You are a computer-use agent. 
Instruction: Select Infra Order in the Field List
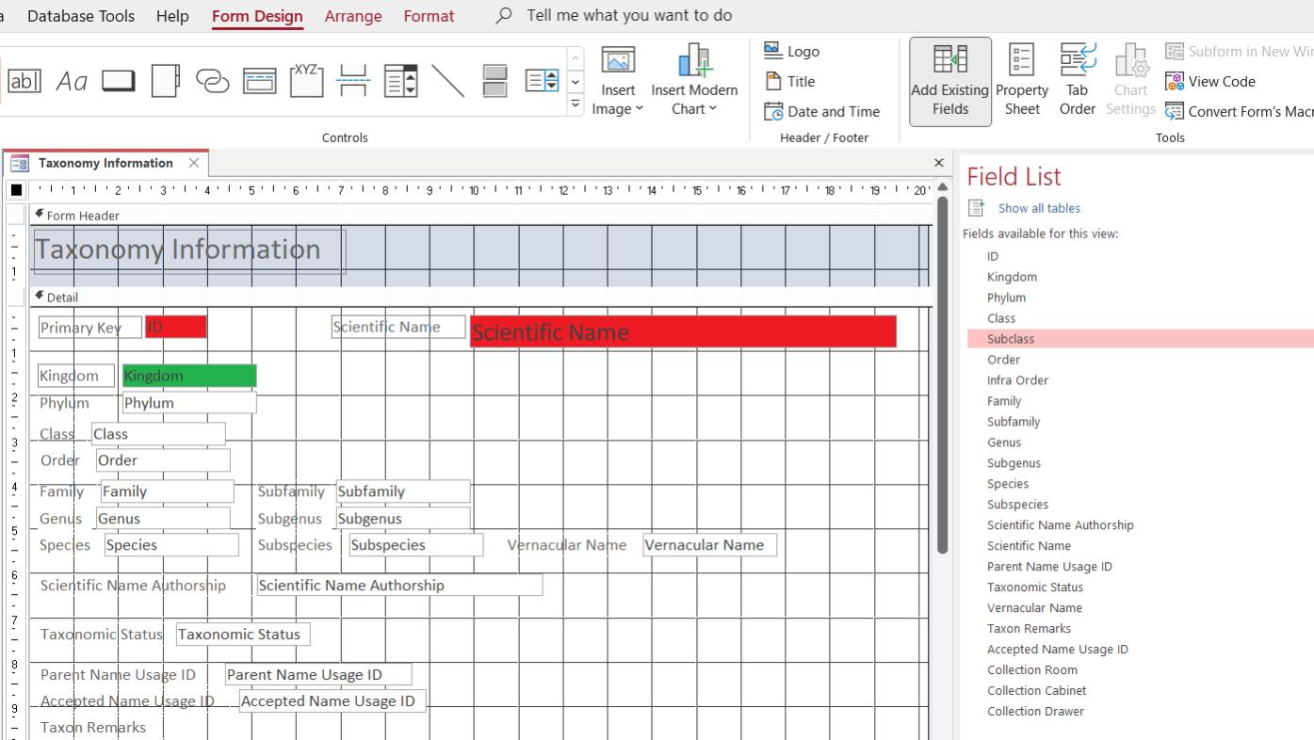[1017, 380]
